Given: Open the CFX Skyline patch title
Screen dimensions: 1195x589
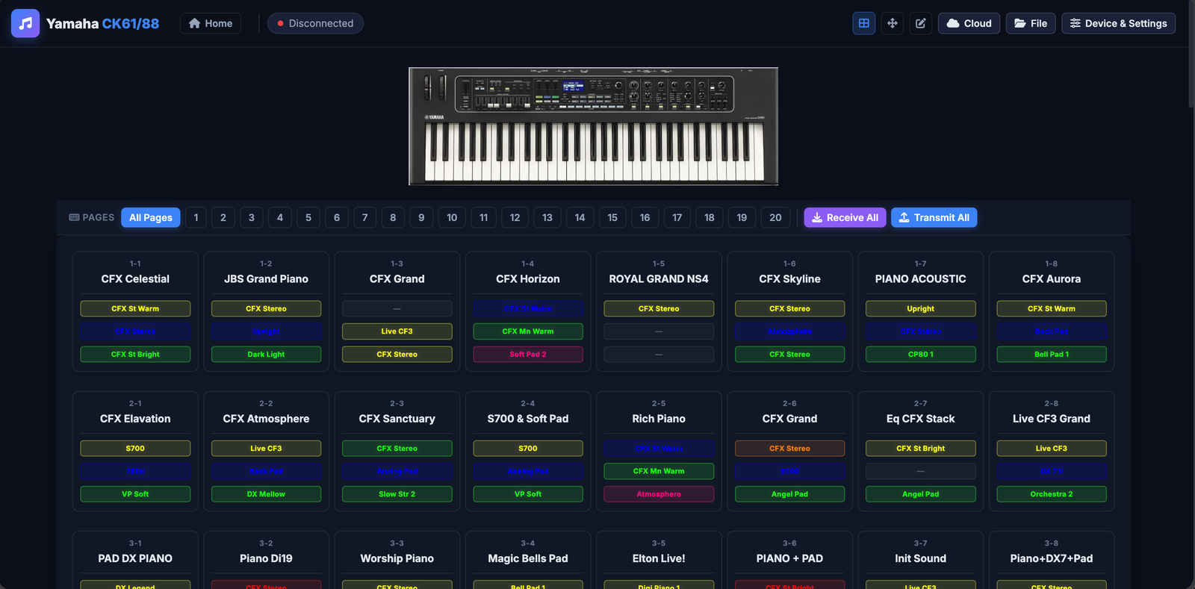Looking at the screenshot, I should [789, 278].
